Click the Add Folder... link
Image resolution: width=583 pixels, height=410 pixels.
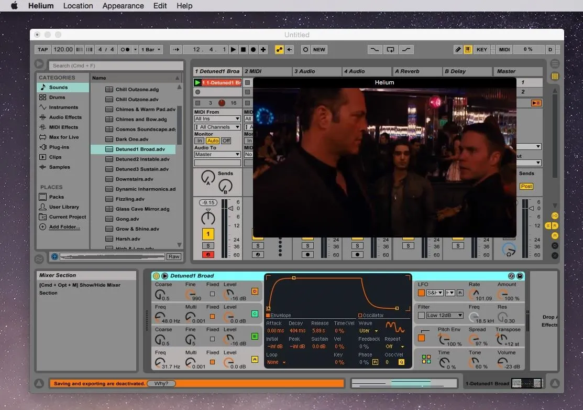pyautogui.click(x=64, y=227)
